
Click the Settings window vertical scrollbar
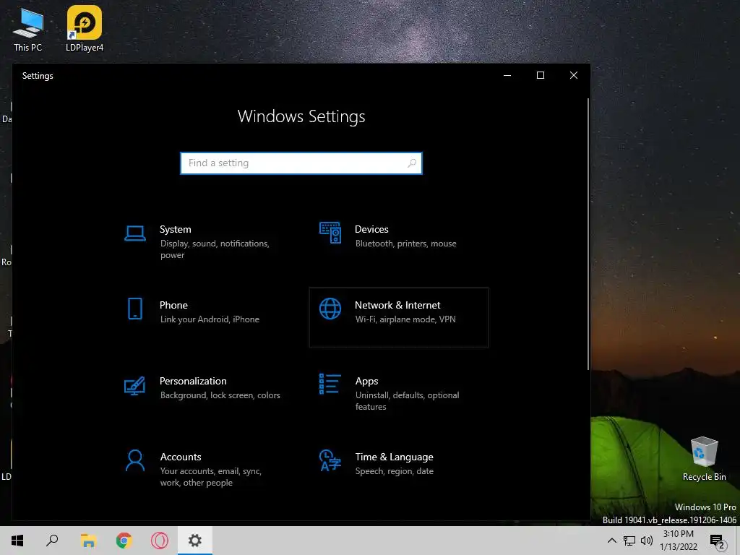pos(588,234)
